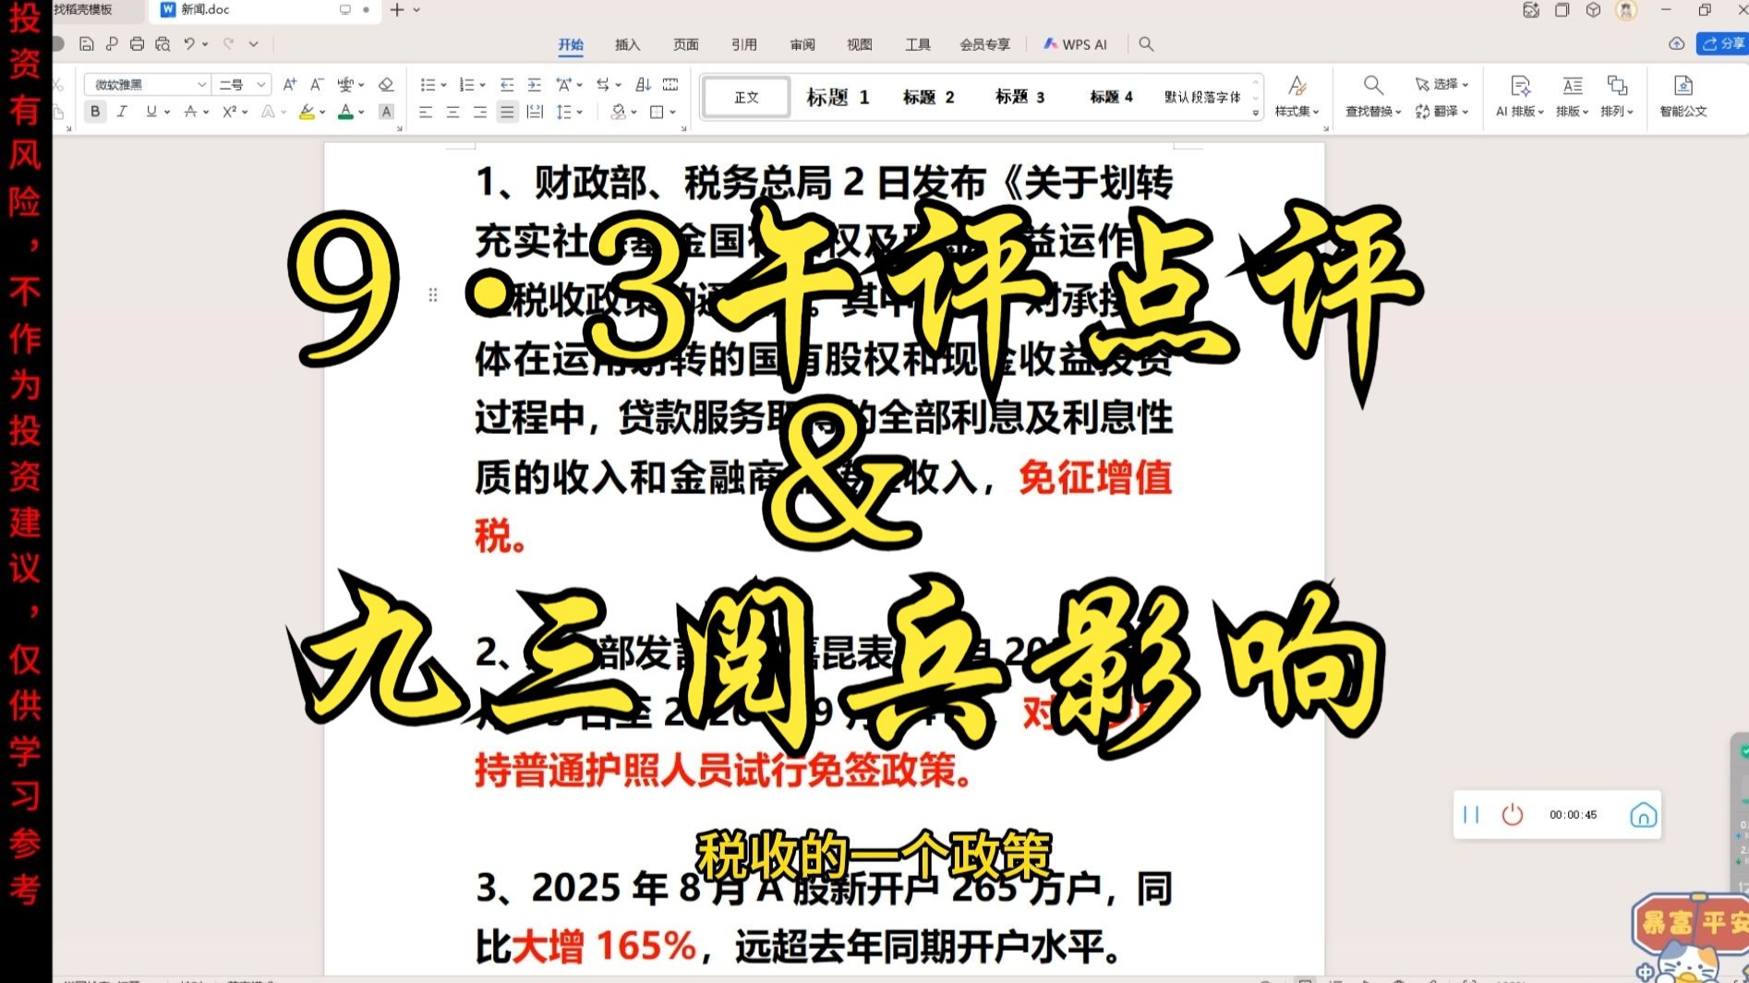This screenshot has height=983, width=1749.
Task: Click the 3D cube icon in the title bar
Action: pos(1593,10)
